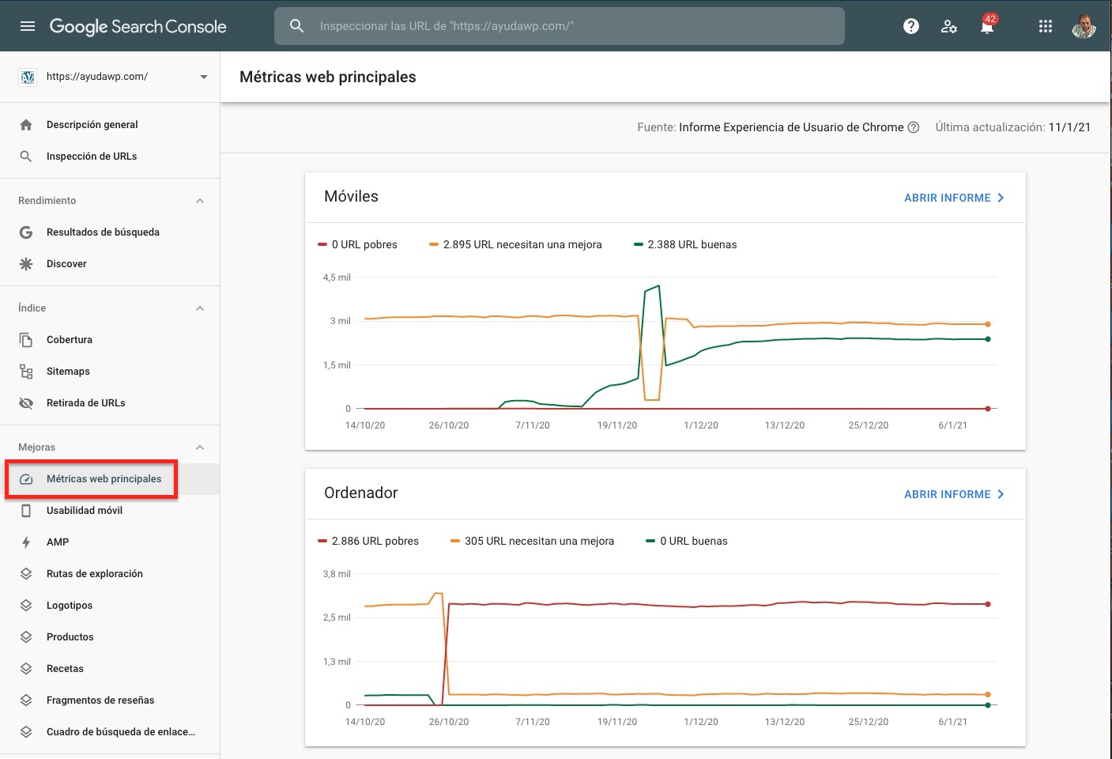Open the hamburger main menu

[x=28, y=26]
